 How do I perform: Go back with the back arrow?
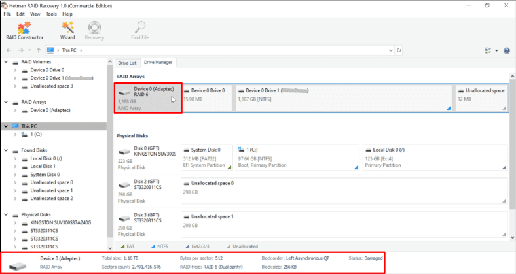click(x=9, y=50)
